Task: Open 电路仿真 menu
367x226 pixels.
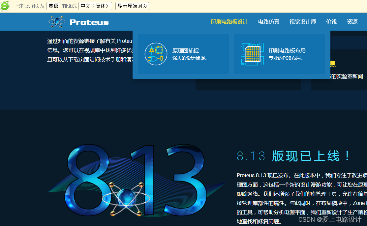Action: (269, 22)
